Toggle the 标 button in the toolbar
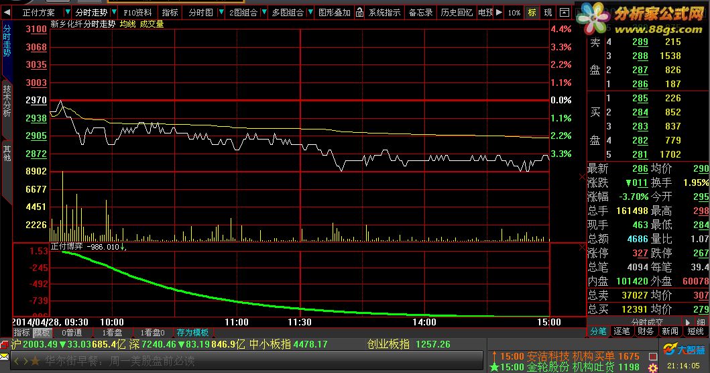Screen dimensions: 710x373 (x=532, y=12)
